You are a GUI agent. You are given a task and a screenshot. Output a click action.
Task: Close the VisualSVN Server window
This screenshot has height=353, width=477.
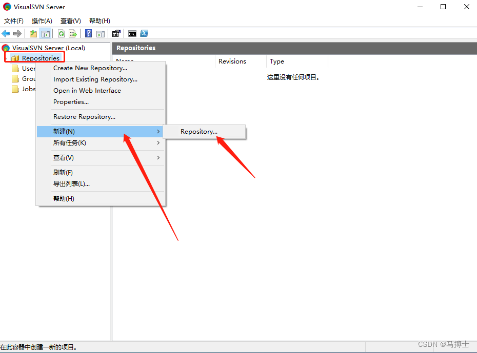[467, 7]
